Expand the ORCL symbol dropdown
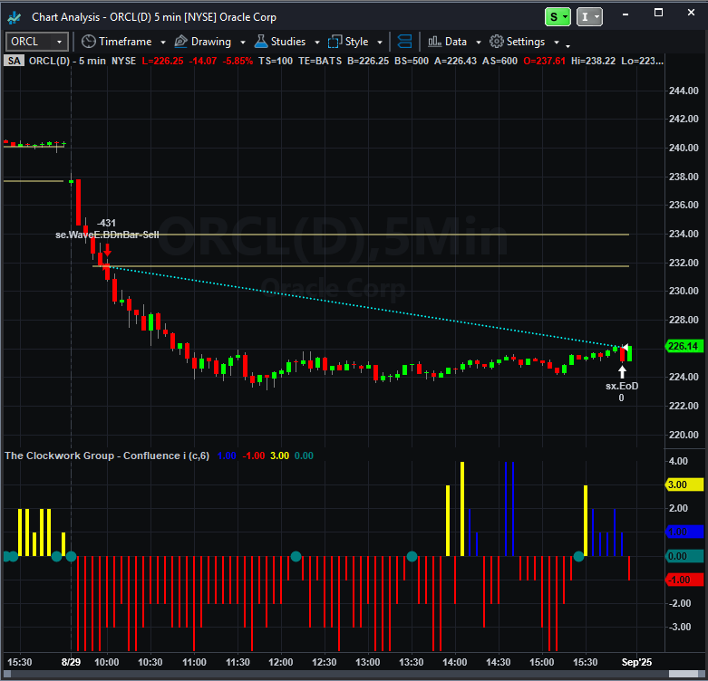The width and height of the screenshot is (708, 681). pos(59,42)
